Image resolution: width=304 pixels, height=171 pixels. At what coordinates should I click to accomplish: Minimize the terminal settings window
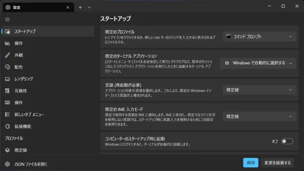click(x=269, y=6)
